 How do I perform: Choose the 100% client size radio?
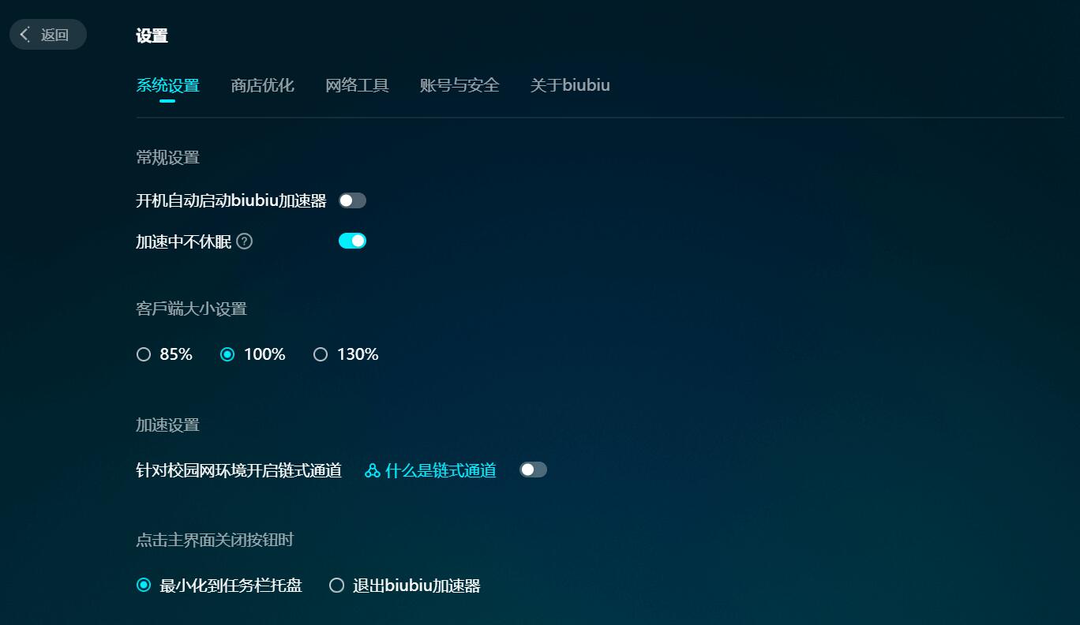pos(253,354)
